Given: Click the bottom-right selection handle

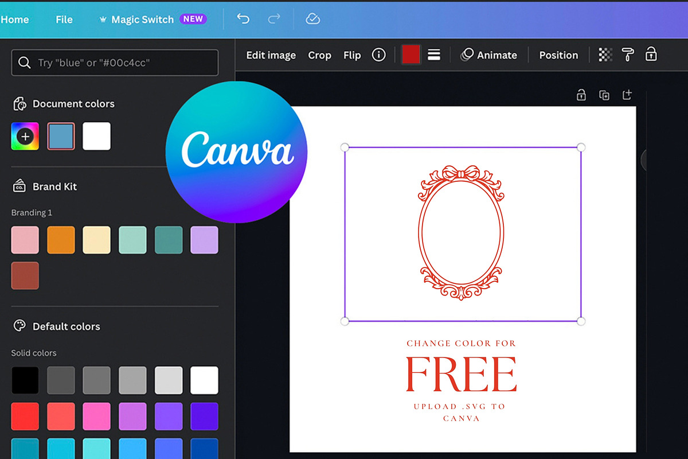Looking at the screenshot, I should click(x=581, y=321).
